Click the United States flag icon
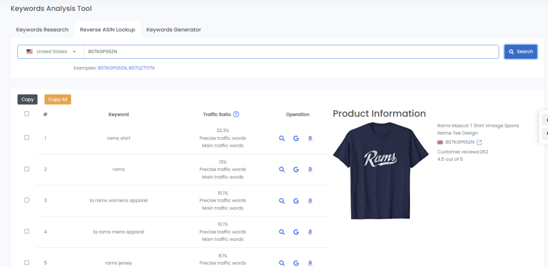 pyautogui.click(x=30, y=51)
